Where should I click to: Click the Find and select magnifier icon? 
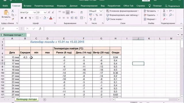click(170, 15)
